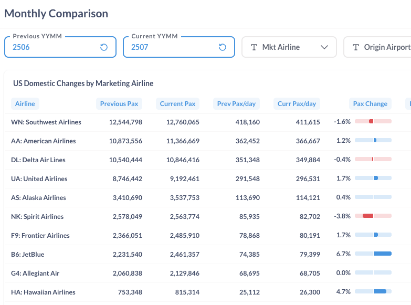The image size is (411, 305).
Task: Select the B6: JetBlue row label
Action: click(x=27, y=254)
